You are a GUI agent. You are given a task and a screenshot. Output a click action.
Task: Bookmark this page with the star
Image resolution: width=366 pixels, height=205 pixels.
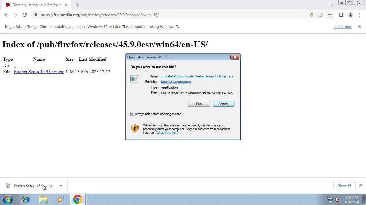[330, 15]
